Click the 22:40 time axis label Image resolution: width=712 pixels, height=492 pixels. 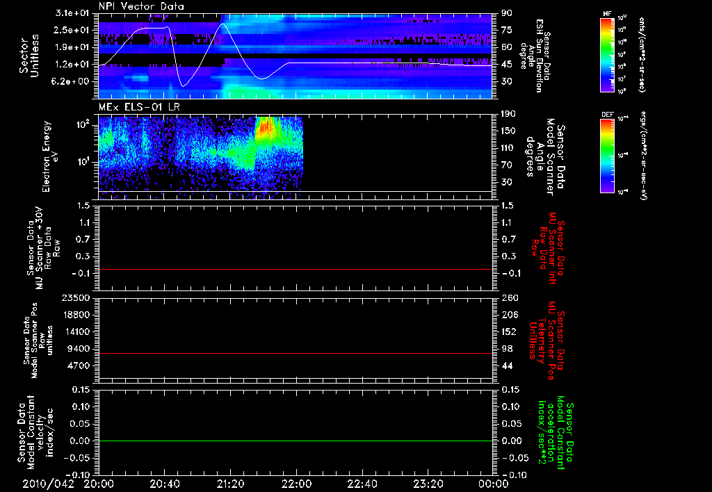coord(362,484)
